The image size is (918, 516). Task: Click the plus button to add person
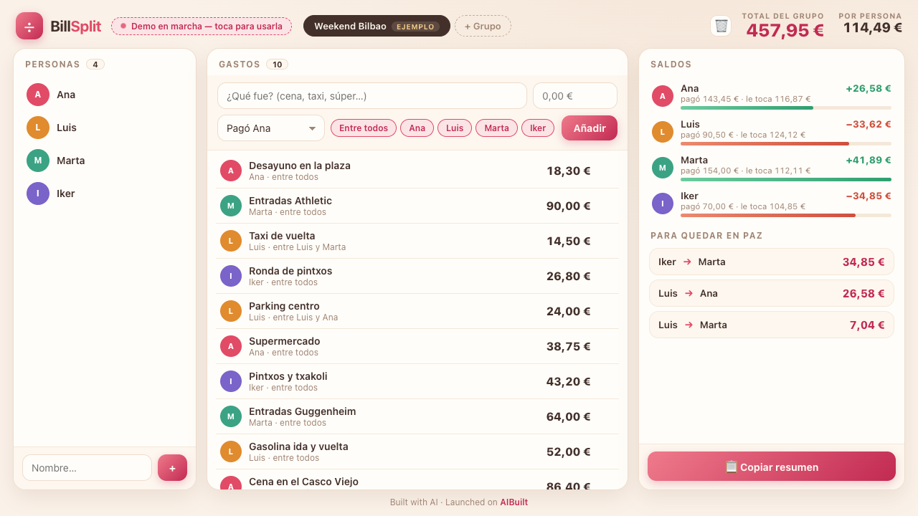click(x=172, y=468)
